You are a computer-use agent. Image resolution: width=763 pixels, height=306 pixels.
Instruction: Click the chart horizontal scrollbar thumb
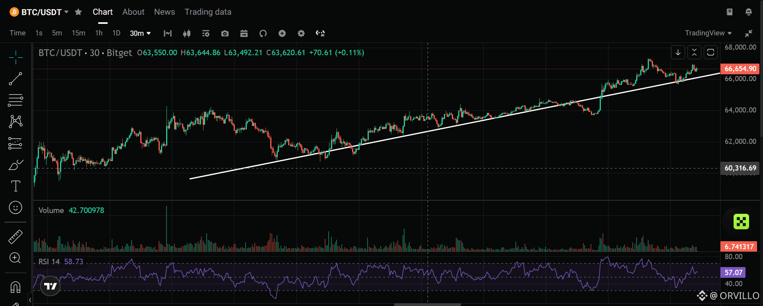(x=428, y=305)
